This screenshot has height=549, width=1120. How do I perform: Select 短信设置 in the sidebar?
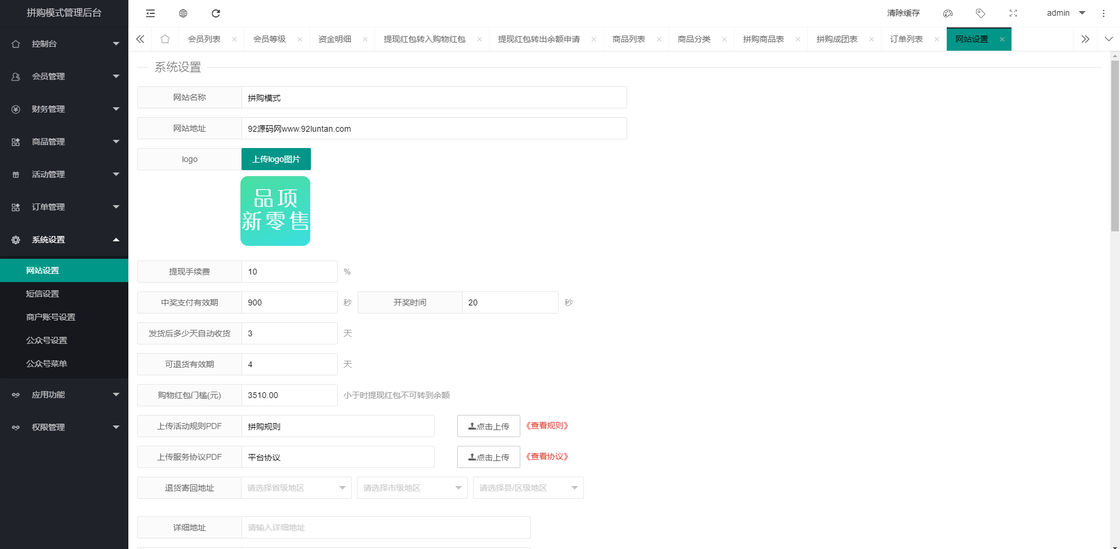click(x=43, y=294)
